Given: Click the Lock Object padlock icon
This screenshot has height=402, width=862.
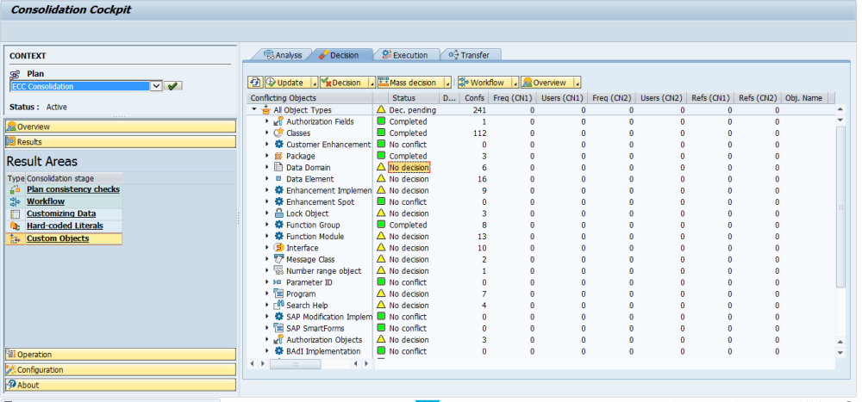Looking at the screenshot, I should (x=278, y=213).
